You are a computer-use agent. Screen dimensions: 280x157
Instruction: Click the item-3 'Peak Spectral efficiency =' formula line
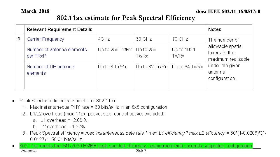148,133
